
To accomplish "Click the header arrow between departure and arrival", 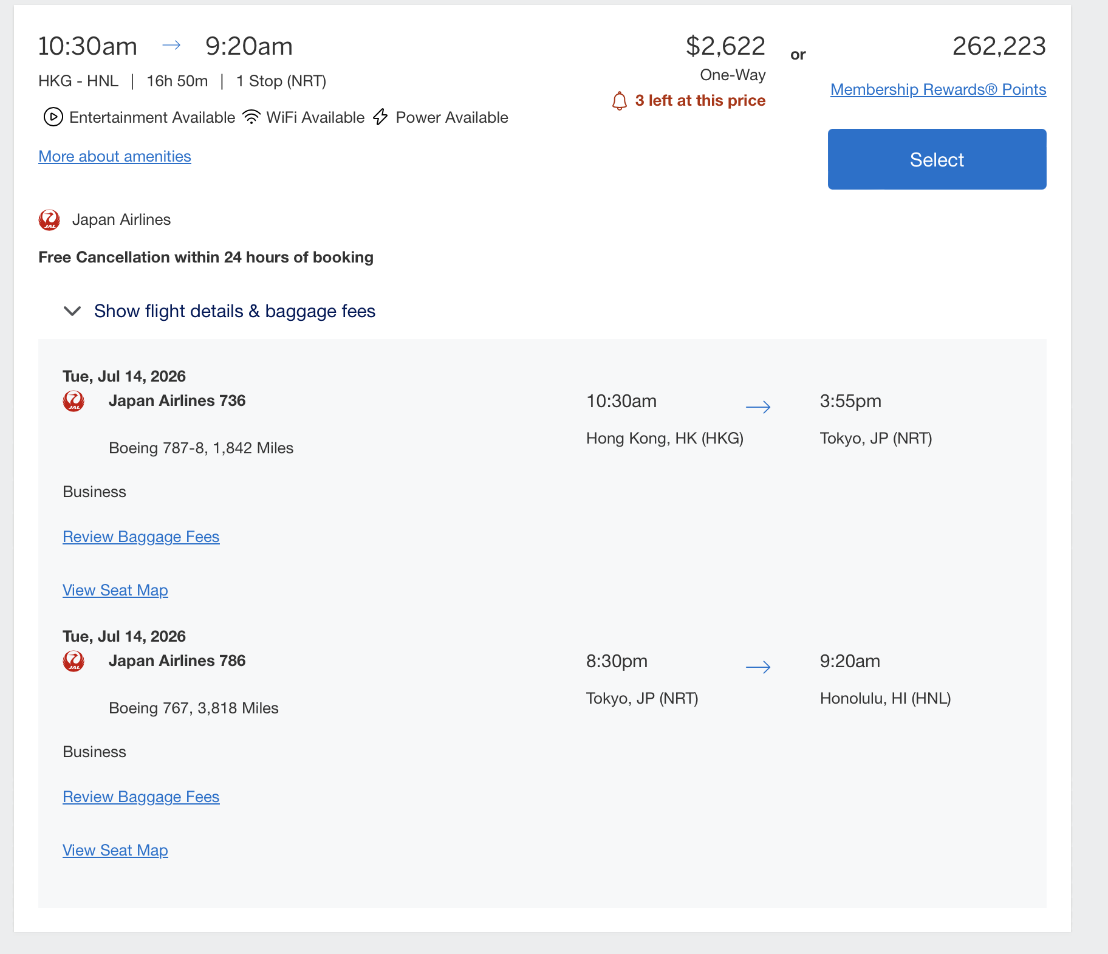I will point(171,46).
